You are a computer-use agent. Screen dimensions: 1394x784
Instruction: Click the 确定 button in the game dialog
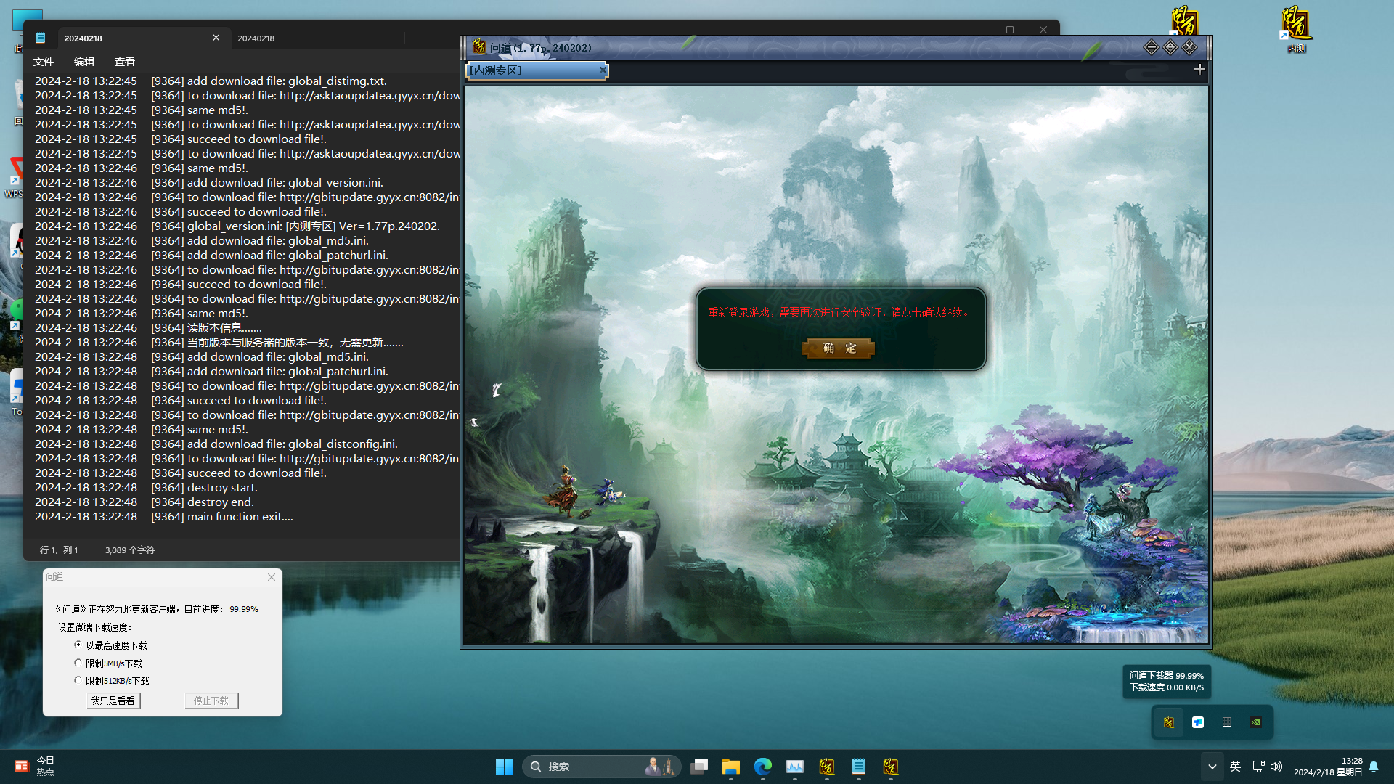(839, 348)
